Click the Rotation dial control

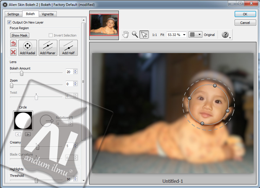46,121
